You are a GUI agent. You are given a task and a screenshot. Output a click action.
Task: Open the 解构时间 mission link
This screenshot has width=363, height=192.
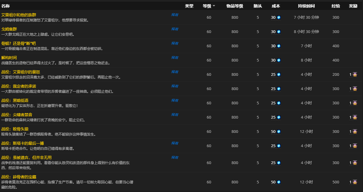(9, 58)
